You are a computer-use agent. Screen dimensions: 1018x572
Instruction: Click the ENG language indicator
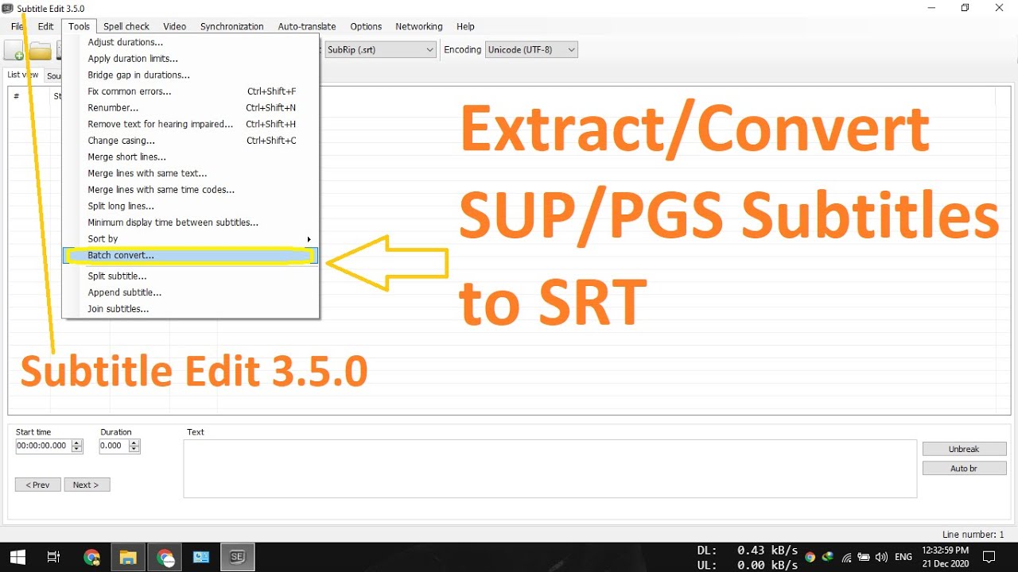(903, 557)
